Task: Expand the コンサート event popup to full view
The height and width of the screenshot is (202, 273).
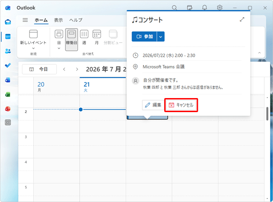Action: coord(242,19)
